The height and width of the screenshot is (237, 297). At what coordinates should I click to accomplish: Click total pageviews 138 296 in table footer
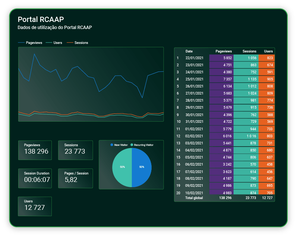pyautogui.click(x=225, y=198)
